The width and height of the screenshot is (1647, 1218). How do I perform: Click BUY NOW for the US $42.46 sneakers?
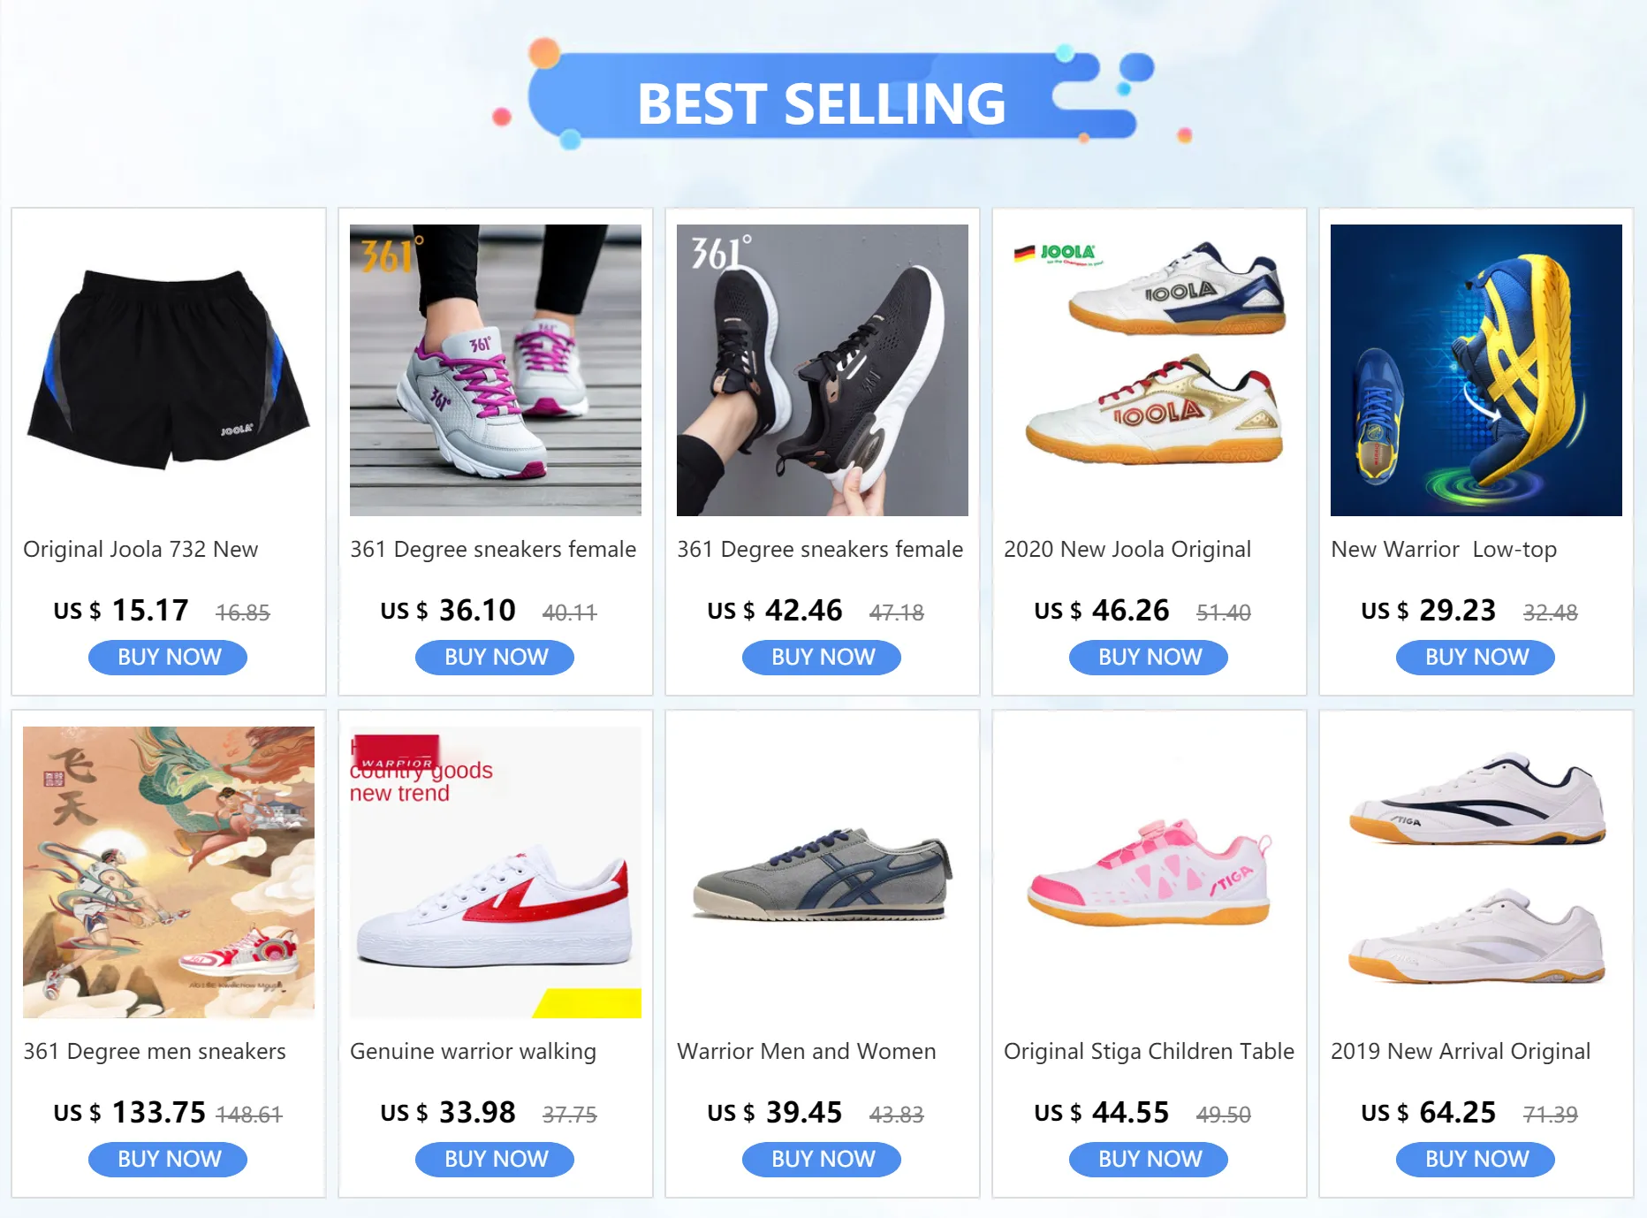coord(822,658)
